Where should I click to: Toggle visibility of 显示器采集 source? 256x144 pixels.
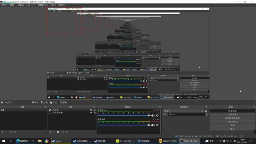click(x=91, y=113)
